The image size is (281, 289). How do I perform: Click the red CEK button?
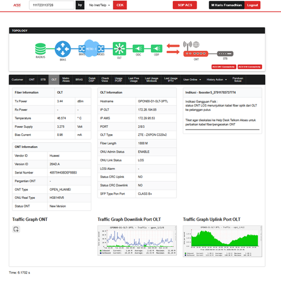click(120, 5)
